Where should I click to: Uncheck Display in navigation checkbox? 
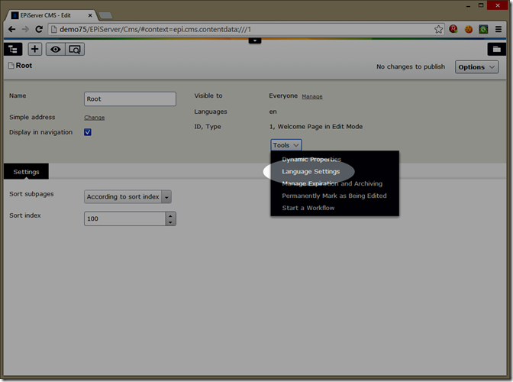pyautogui.click(x=88, y=132)
